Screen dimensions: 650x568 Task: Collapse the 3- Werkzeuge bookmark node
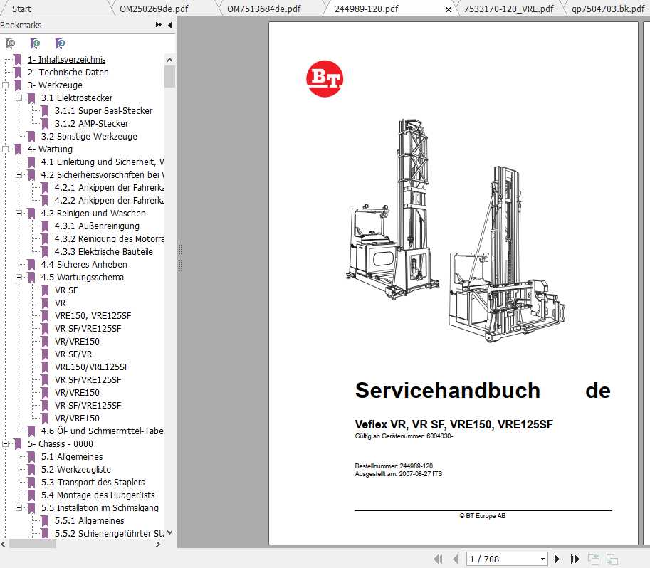pos(6,85)
